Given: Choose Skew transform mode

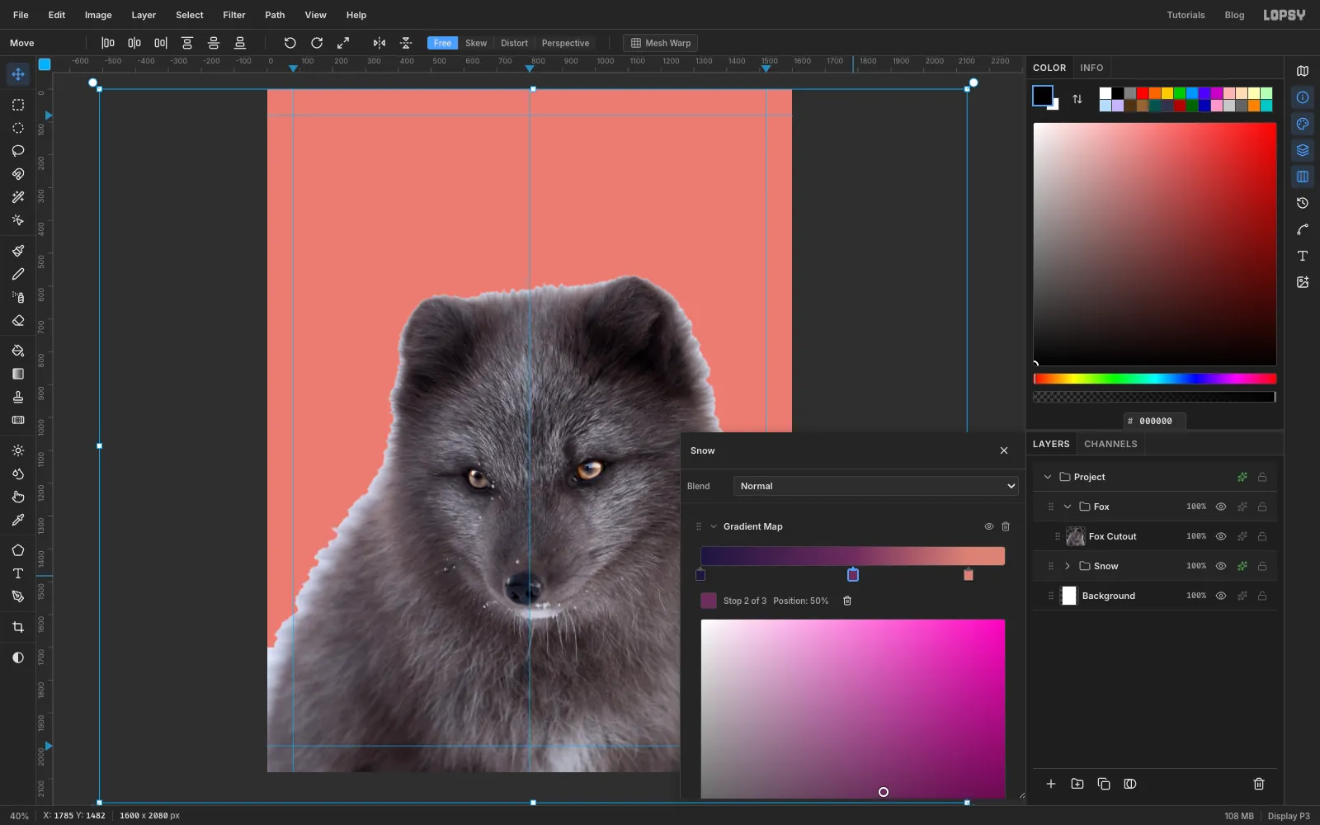Looking at the screenshot, I should (476, 43).
